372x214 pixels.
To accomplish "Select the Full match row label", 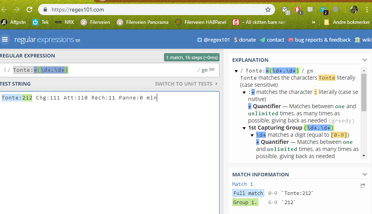I will click(248, 193).
